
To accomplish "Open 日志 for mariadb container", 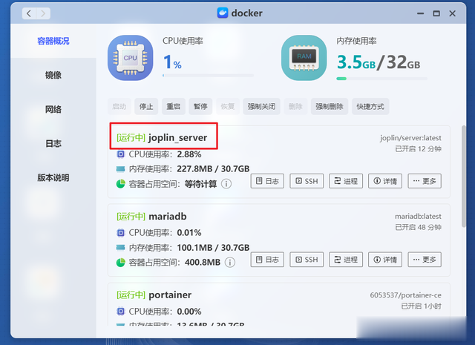I will pyautogui.click(x=267, y=259).
